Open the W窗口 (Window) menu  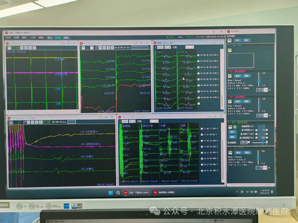25,37
